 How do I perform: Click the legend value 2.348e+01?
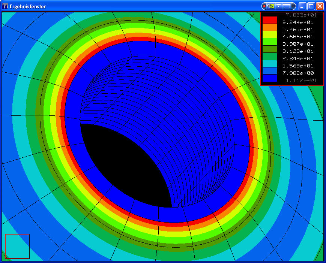(x=298, y=58)
